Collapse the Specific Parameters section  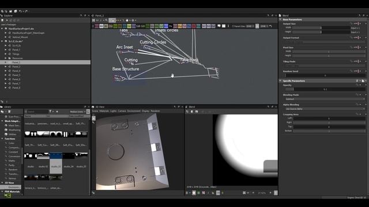[280, 80]
